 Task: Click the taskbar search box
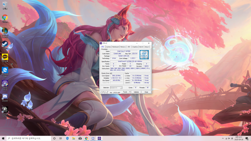pyautogui.click(x=29, y=138)
